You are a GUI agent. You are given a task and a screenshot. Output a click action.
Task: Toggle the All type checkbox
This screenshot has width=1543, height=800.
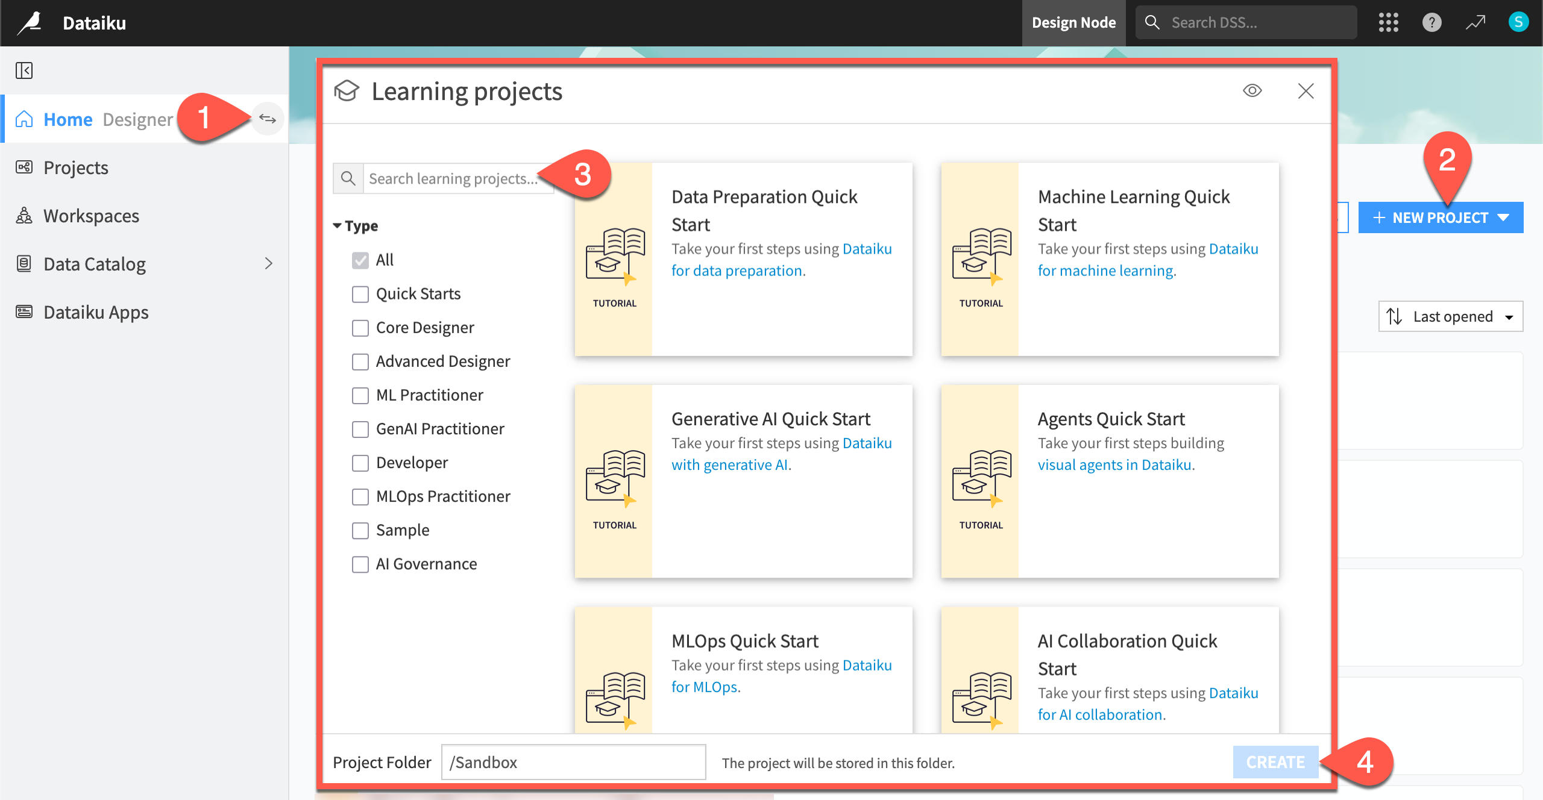pos(360,260)
